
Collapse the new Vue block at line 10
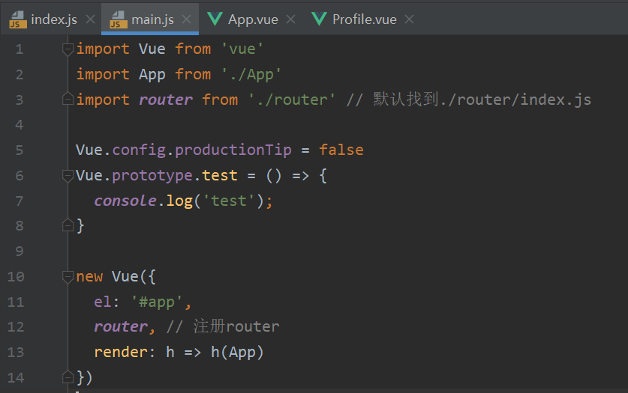[x=68, y=277]
